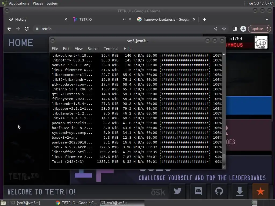Open Chrome side panel icon
275x206 pixels.
pos(234,29)
